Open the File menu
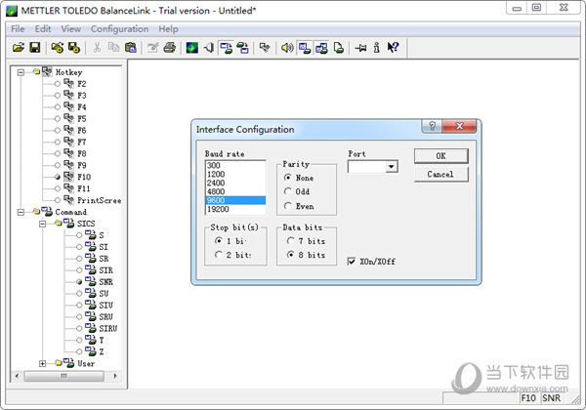This screenshot has height=410, width=586. (18, 28)
